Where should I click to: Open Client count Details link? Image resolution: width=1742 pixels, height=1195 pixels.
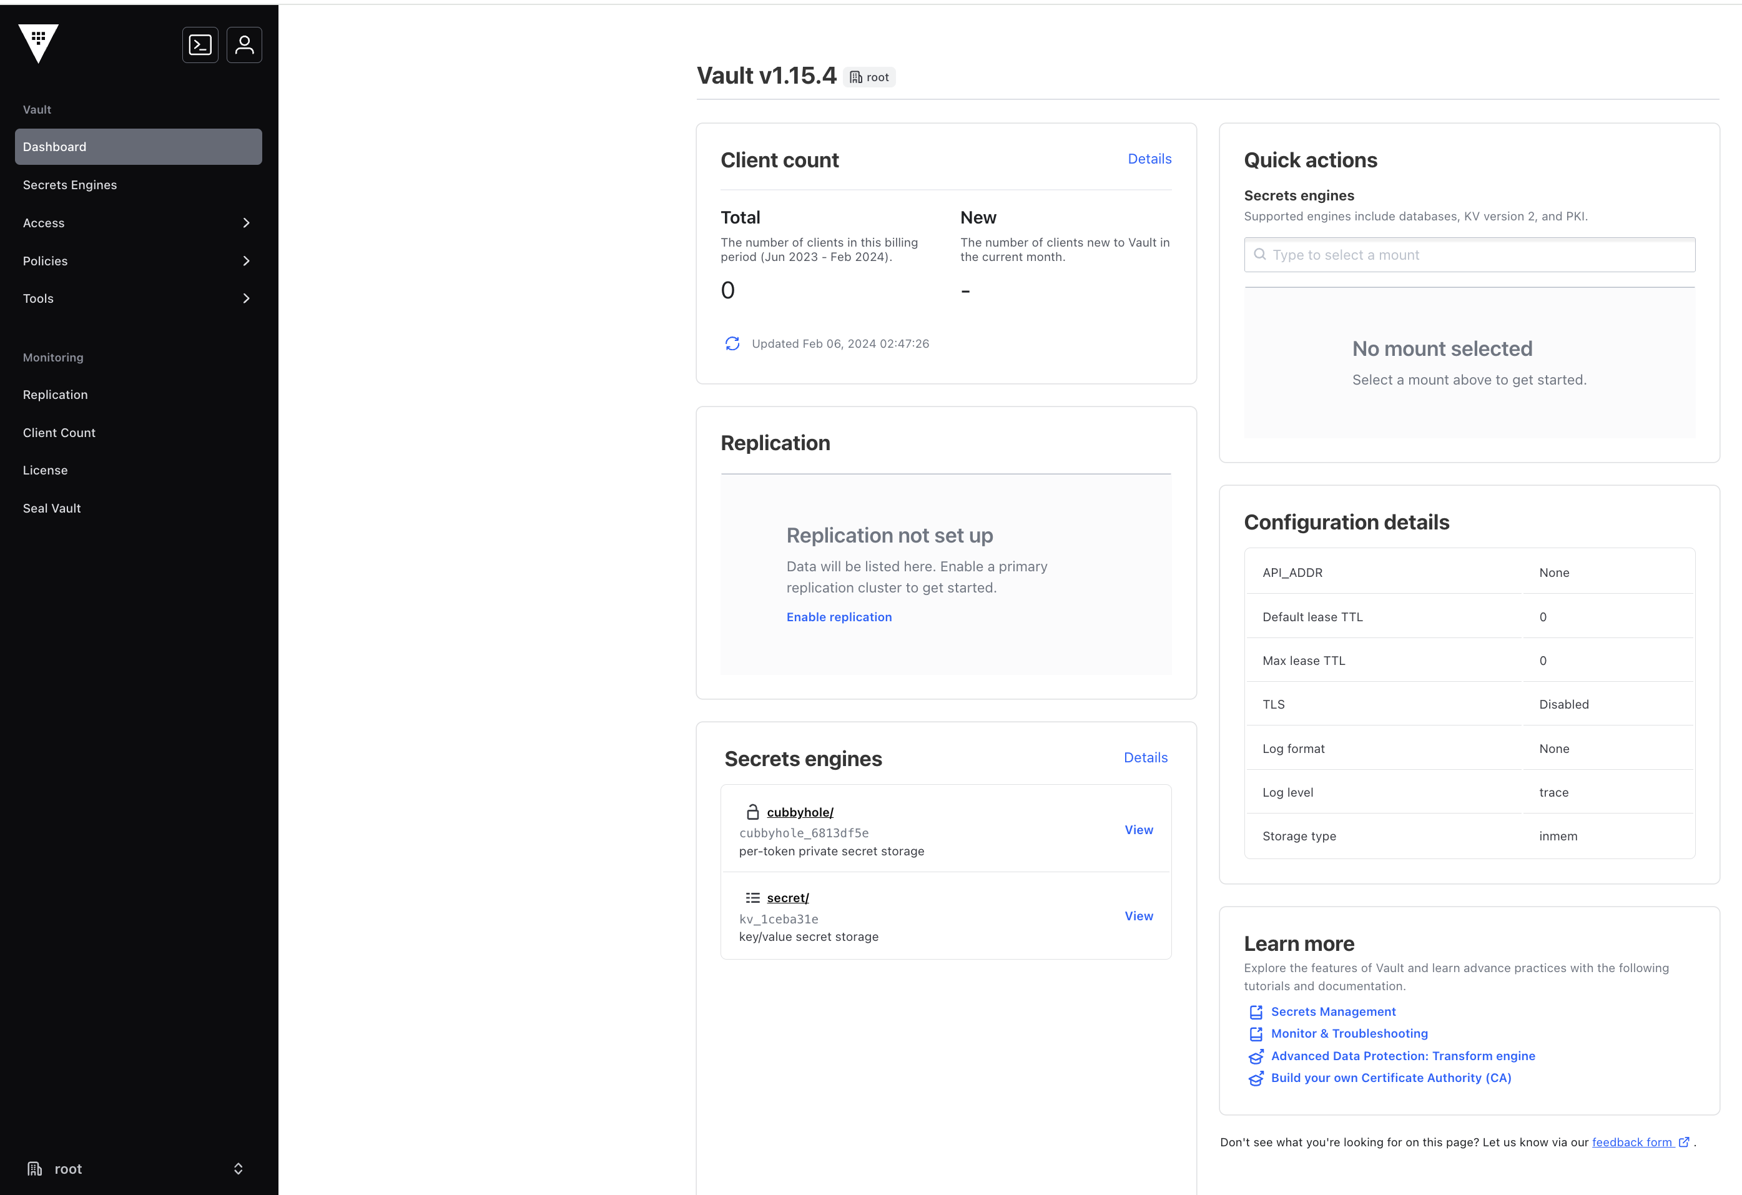click(1149, 159)
